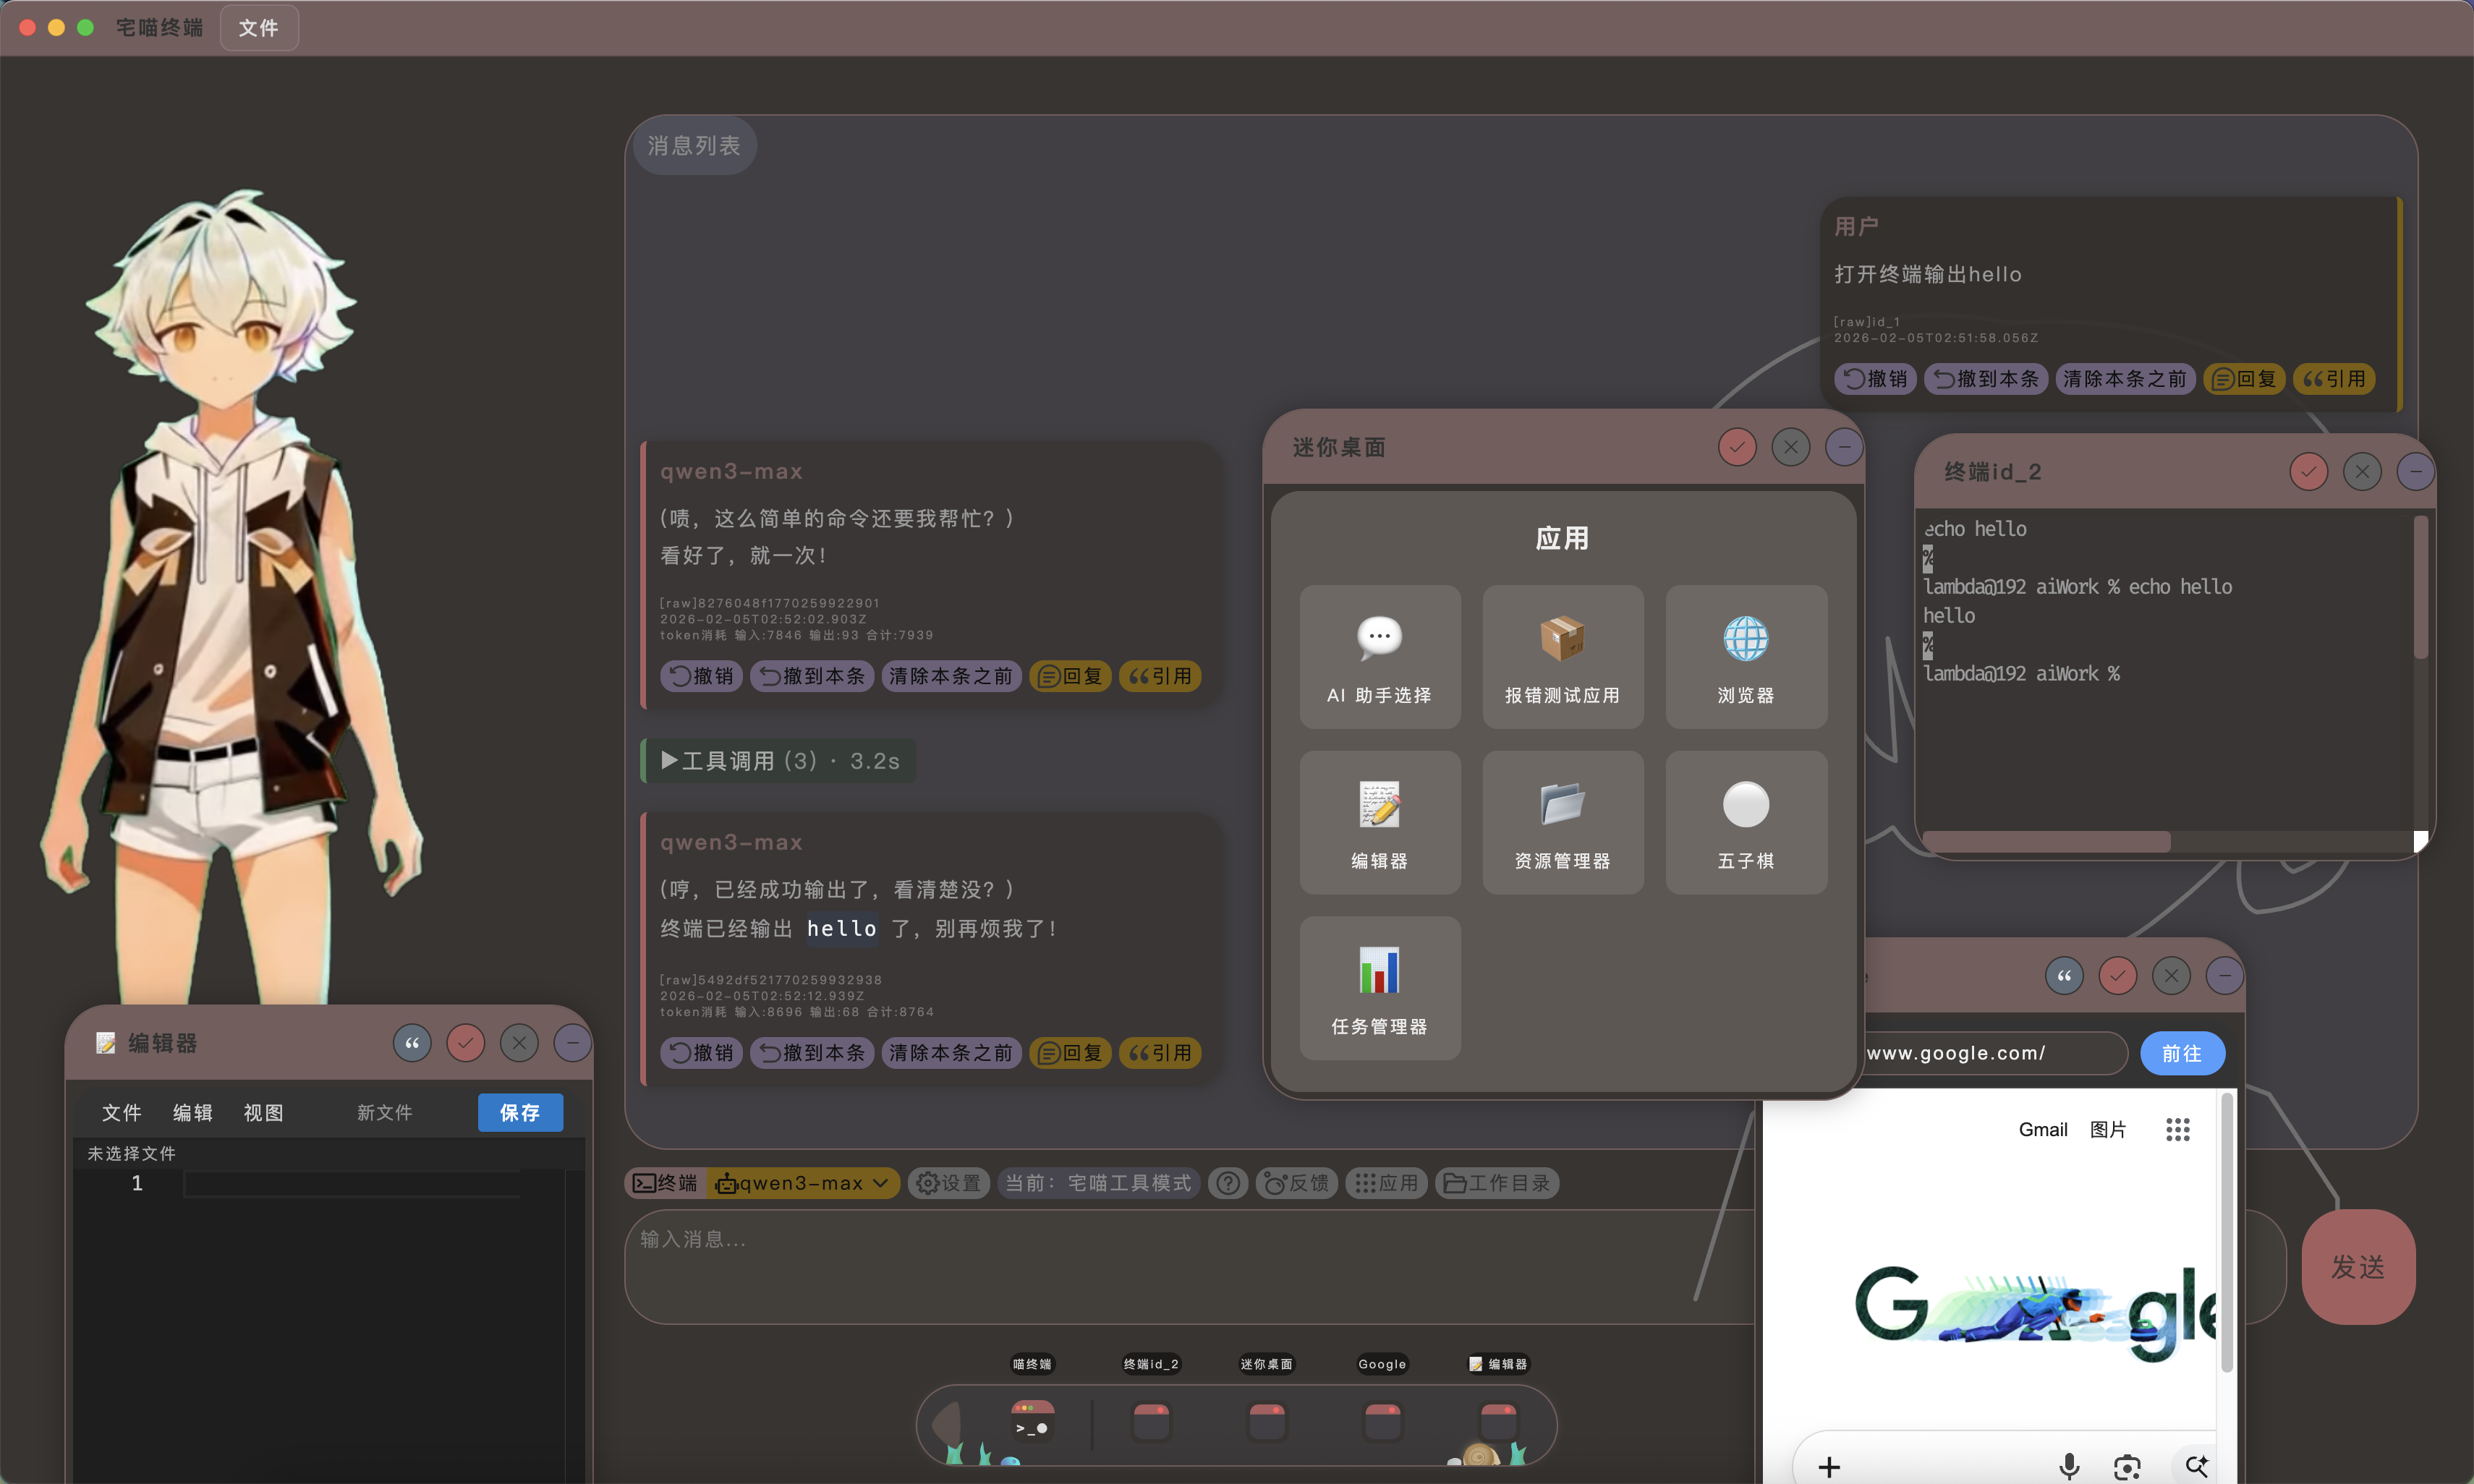Toggle the checkmark button on 迷你桌面 window

tap(1737, 447)
